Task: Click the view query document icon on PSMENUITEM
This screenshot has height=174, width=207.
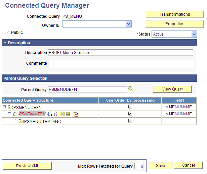Action: 76,114
